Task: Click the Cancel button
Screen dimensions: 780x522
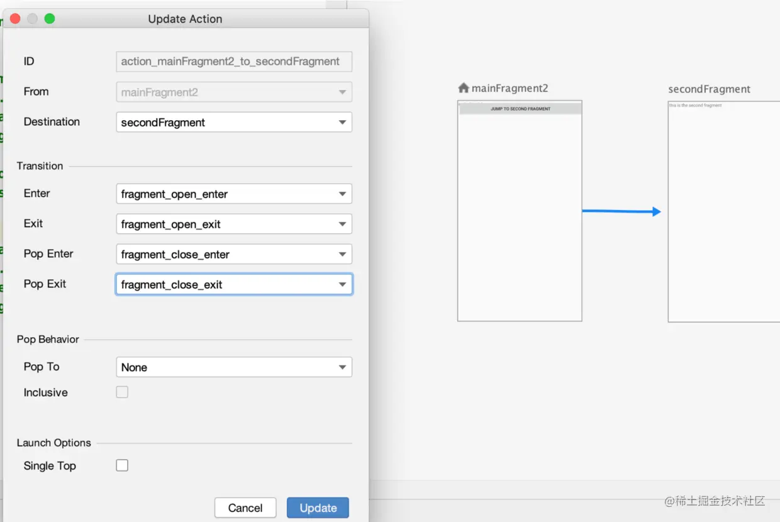Action: pos(245,508)
